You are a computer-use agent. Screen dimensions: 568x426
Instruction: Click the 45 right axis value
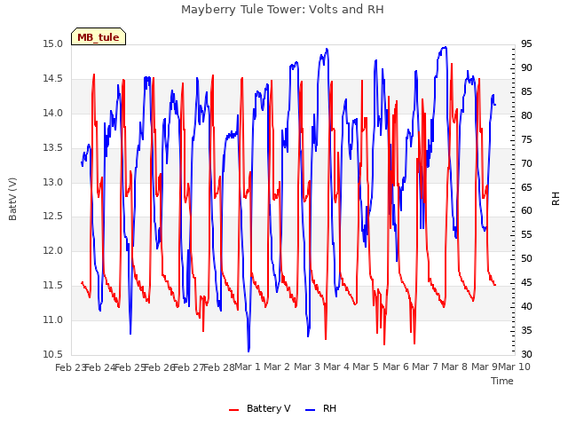526,282
